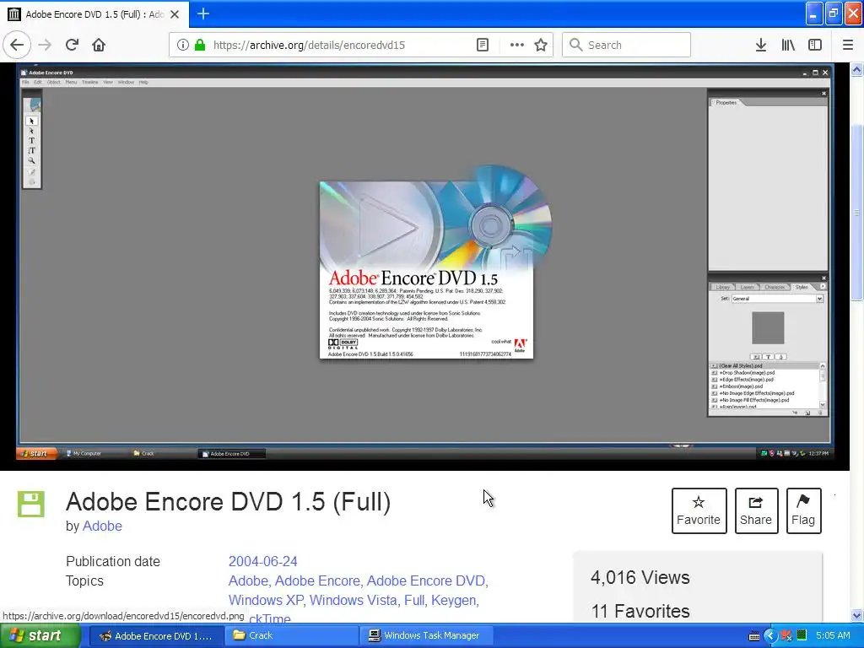Close the Adobe Encore DVD 1.5 browser tab

click(175, 14)
